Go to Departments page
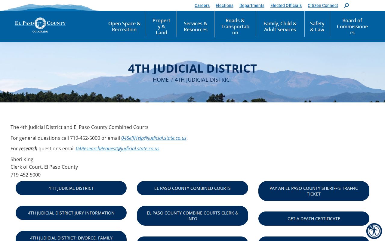385x241 pixels. 252,5
